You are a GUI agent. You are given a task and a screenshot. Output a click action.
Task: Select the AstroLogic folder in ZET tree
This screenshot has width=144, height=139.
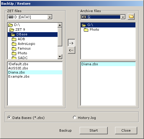[x=24, y=44]
